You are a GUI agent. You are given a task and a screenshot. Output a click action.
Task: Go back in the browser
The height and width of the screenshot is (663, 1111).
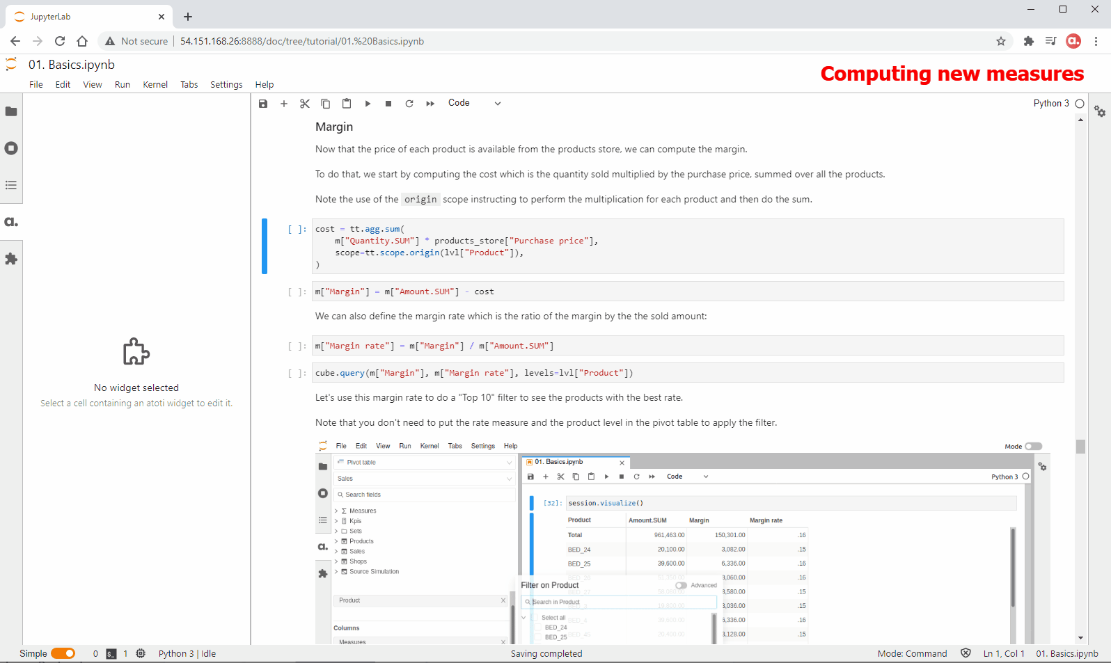tap(15, 41)
